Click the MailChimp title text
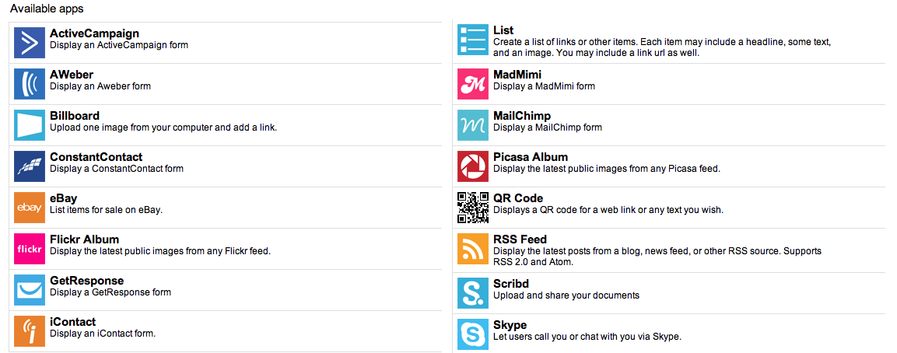Screen dimensions: 897x353 [522, 116]
